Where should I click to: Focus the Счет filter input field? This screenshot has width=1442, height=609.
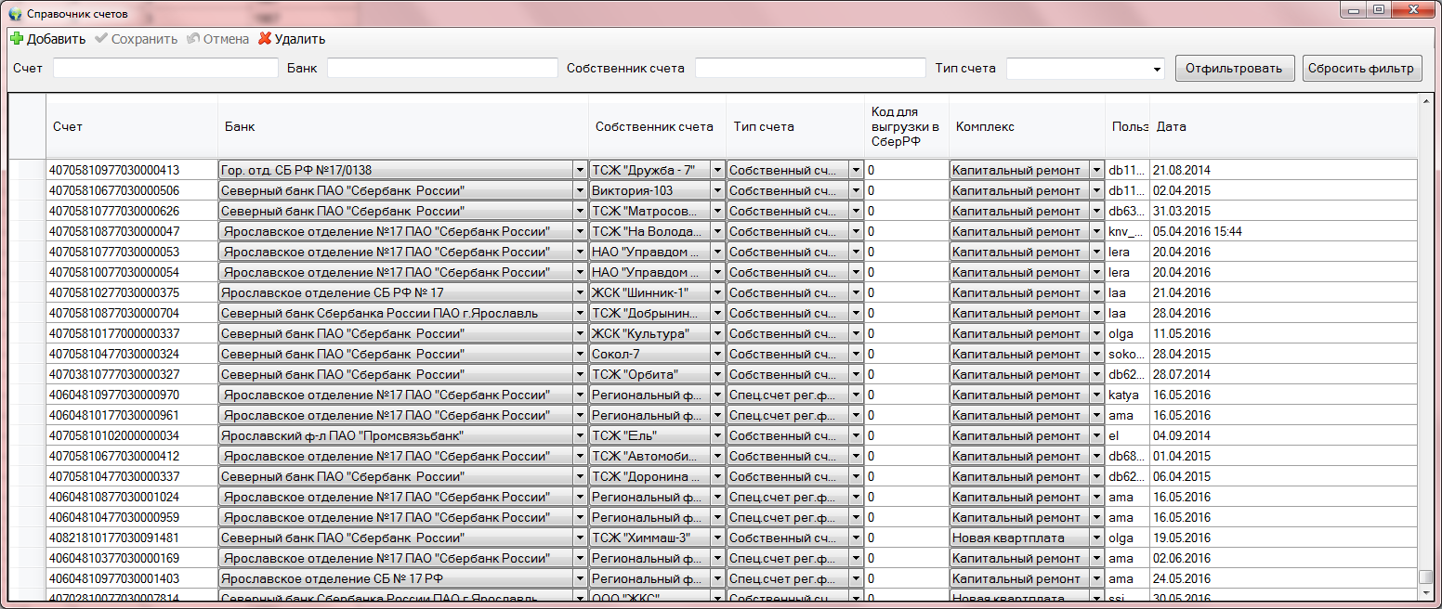[165, 69]
